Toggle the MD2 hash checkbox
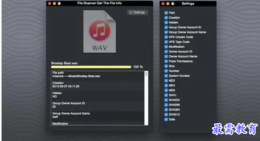Screen dimensions: 260x141 coord(166,80)
